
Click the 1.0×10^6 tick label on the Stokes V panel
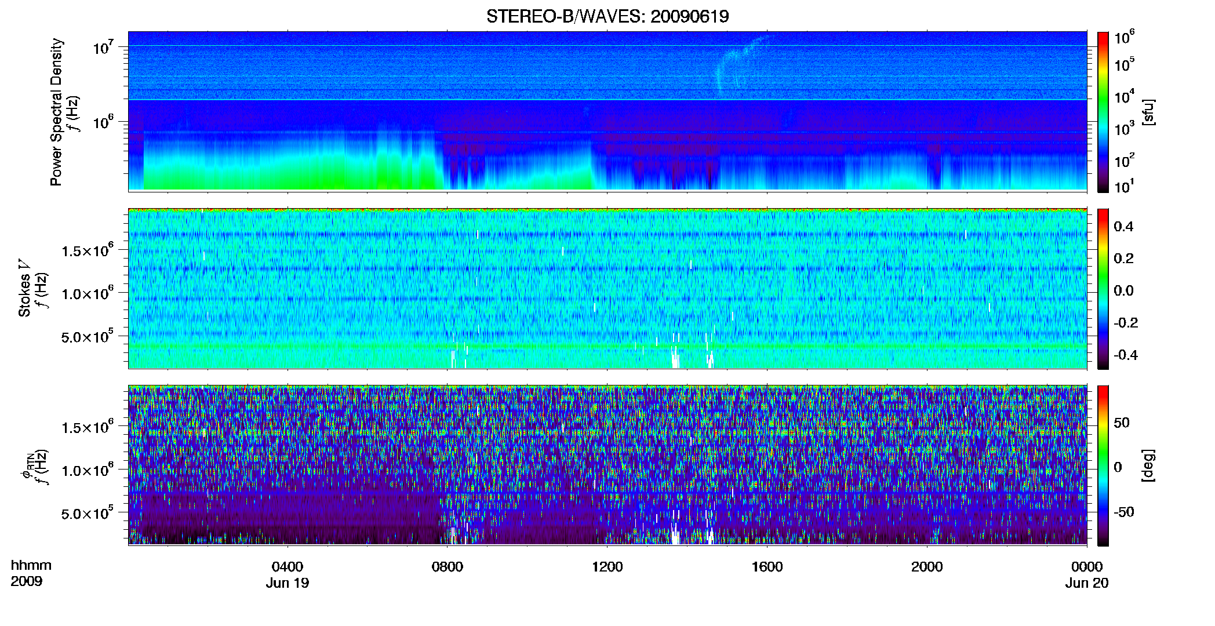[x=88, y=293]
